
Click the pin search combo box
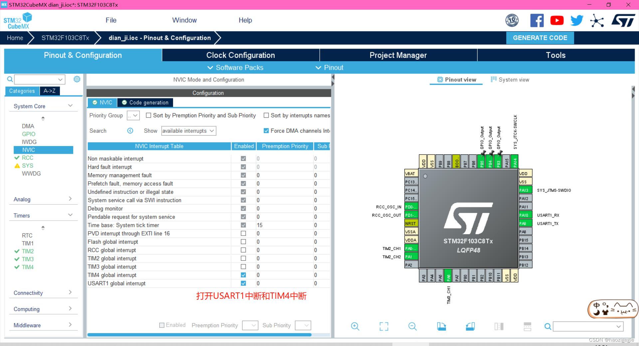pos(588,327)
